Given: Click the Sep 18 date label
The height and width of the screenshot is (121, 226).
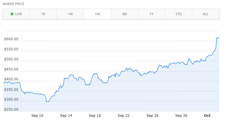Looking at the screenshot, I should pyautogui.click(x=95, y=116).
